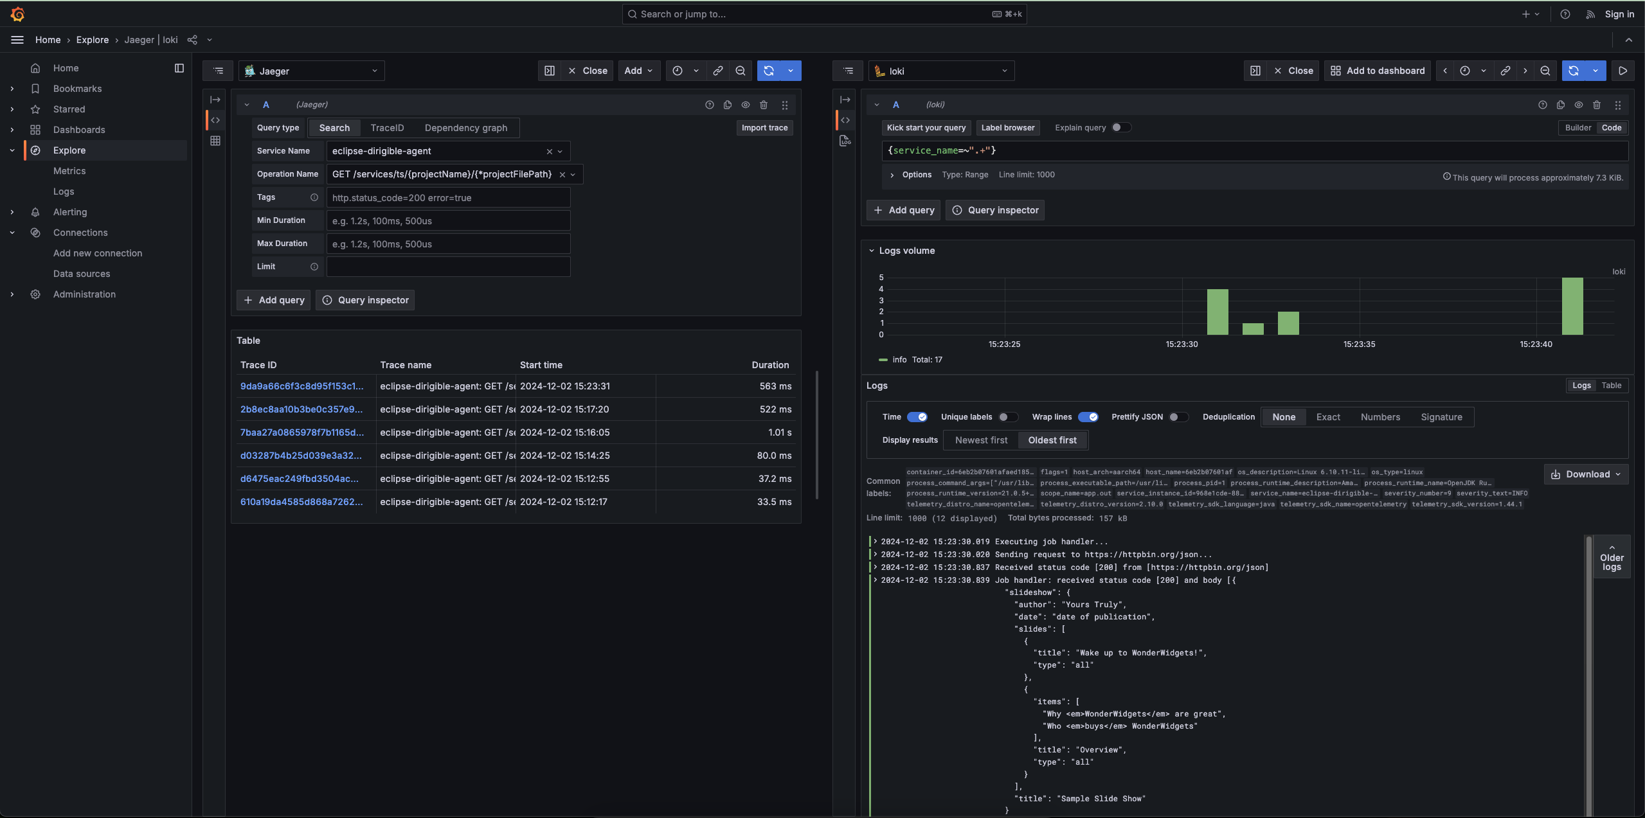Open Service Name dropdown eclipse-dirigible-agent
1645x818 pixels.
[448, 151]
